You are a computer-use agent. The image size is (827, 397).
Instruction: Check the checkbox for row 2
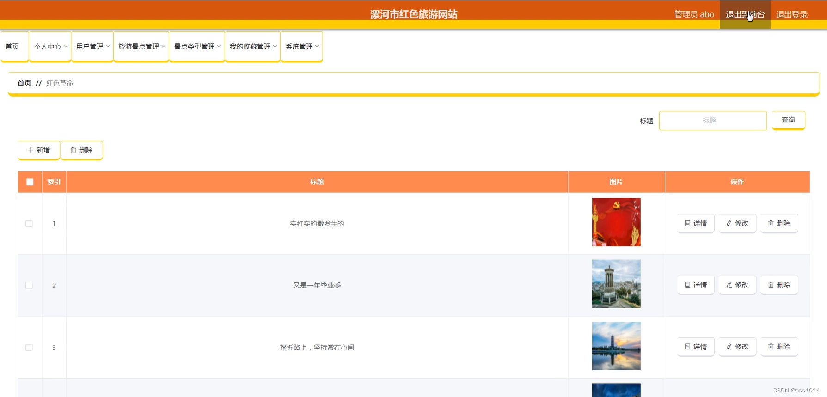29,286
